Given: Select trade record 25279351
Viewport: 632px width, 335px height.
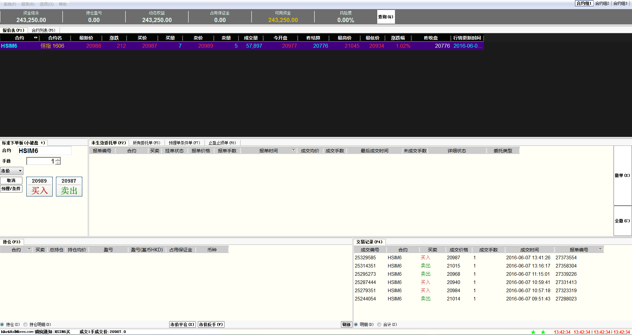Looking at the screenshot, I should [x=479, y=291].
